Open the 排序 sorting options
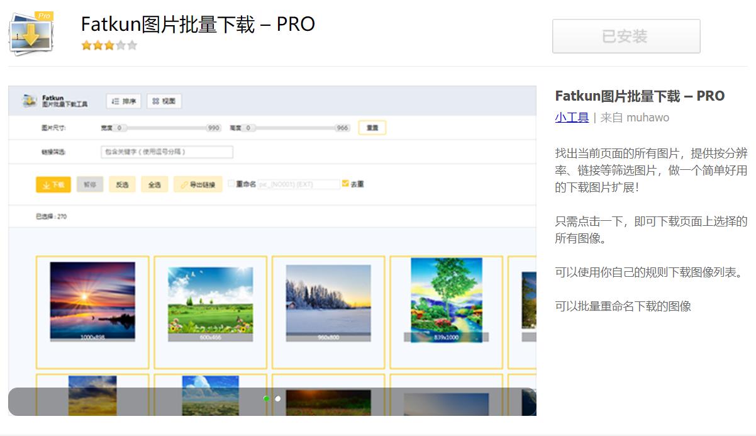The height and width of the screenshot is (436, 756). (124, 101)
